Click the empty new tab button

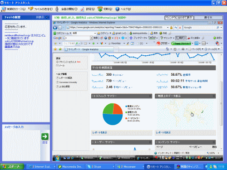116,49
